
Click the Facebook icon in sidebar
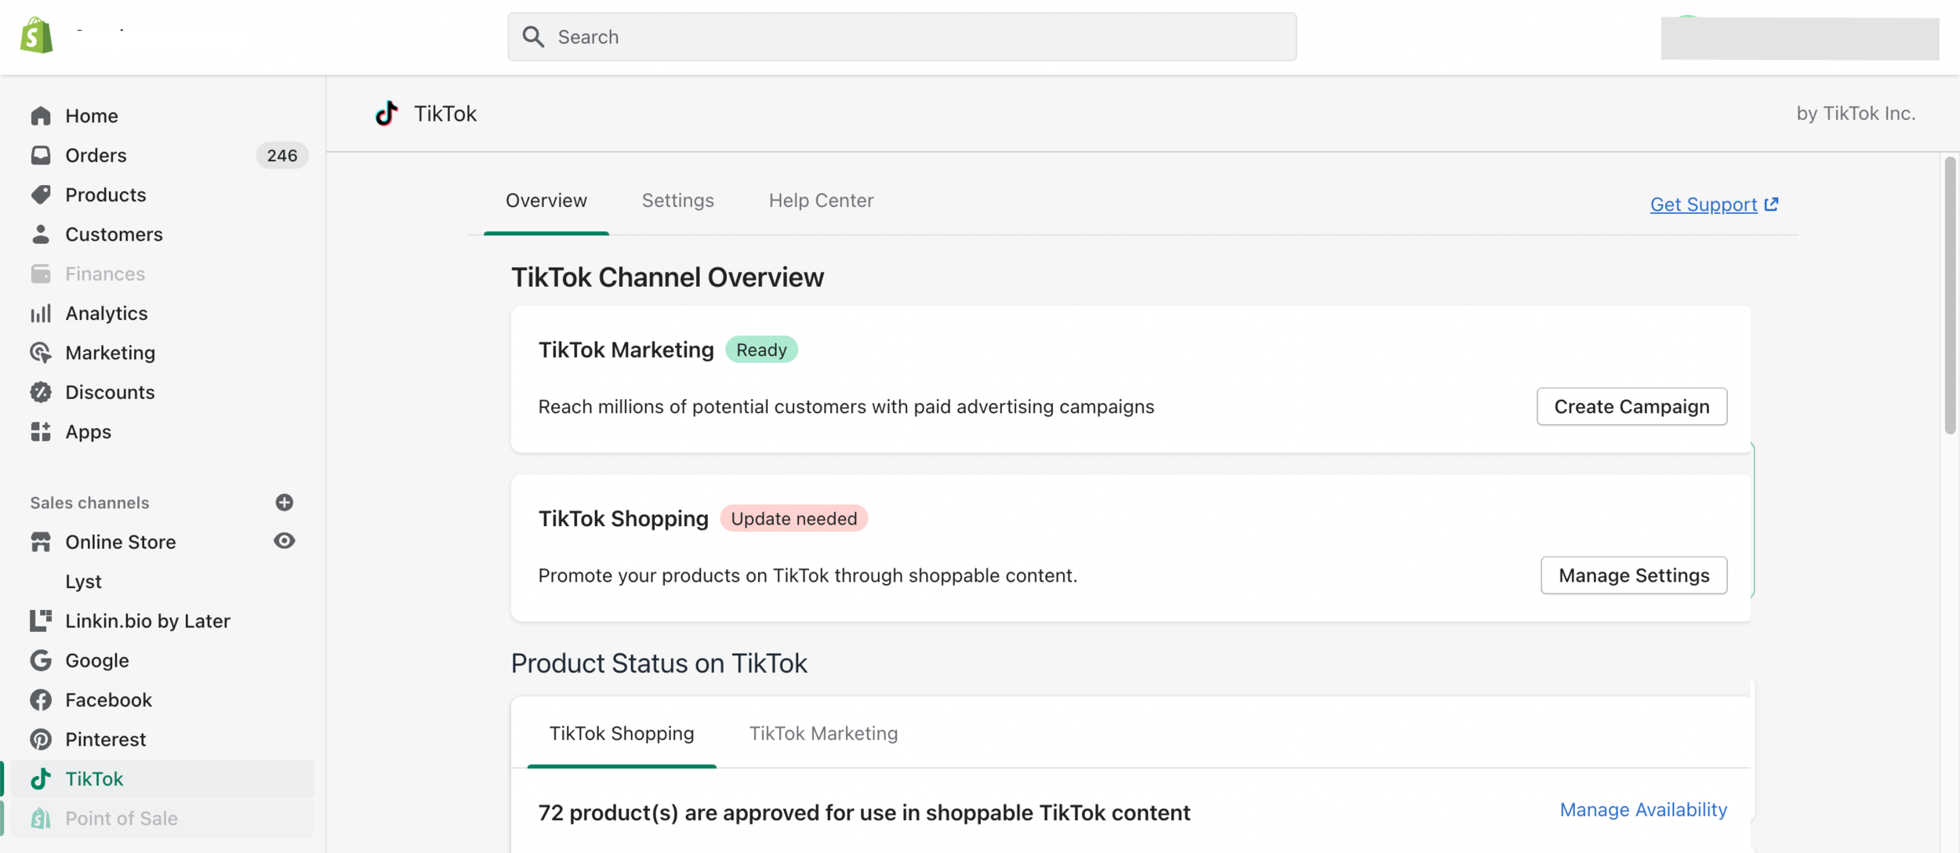[x=41, y=699]
